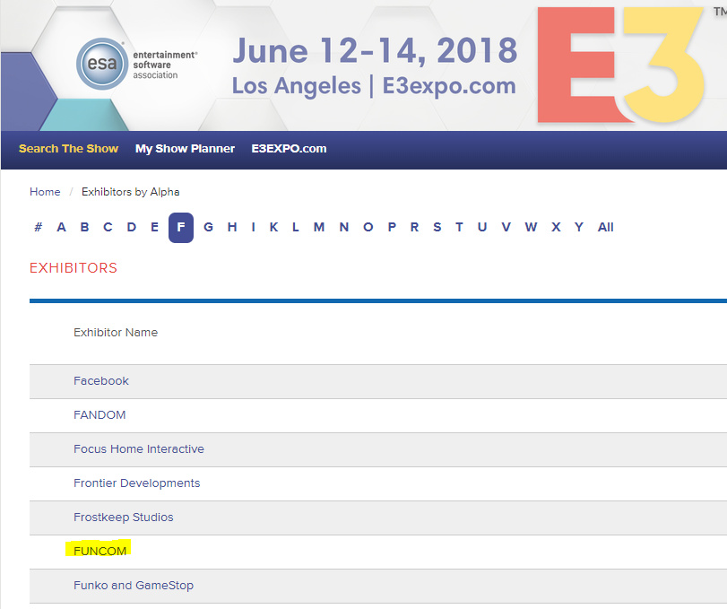Viewport: 727px width, 609px height.
Task: Filter exhibitors by letter K
Action: tap(274, 227)
